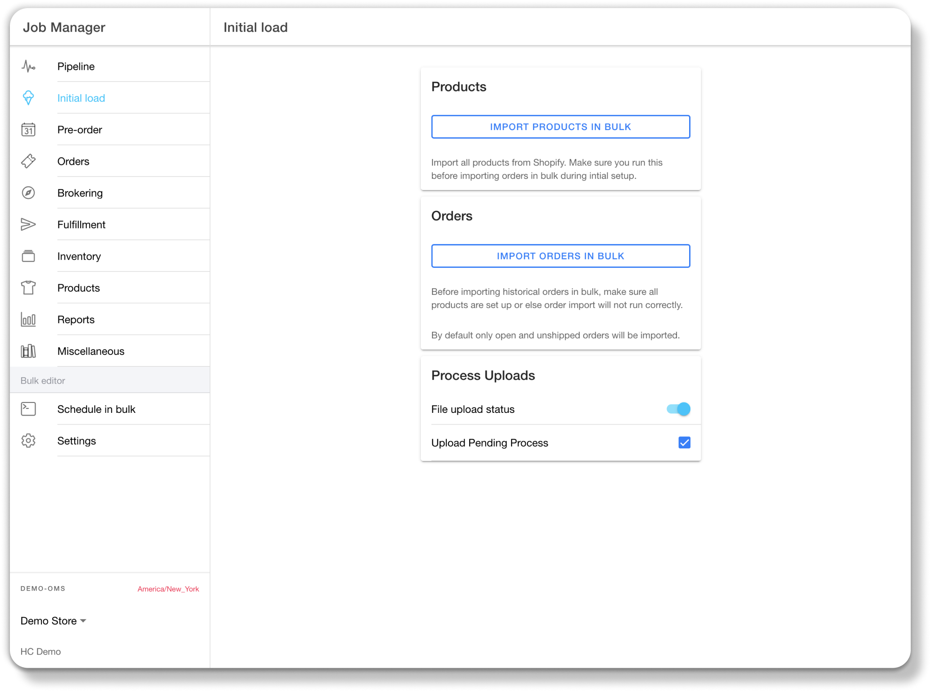Click the America/New_York timezone link

click(168, 589)
